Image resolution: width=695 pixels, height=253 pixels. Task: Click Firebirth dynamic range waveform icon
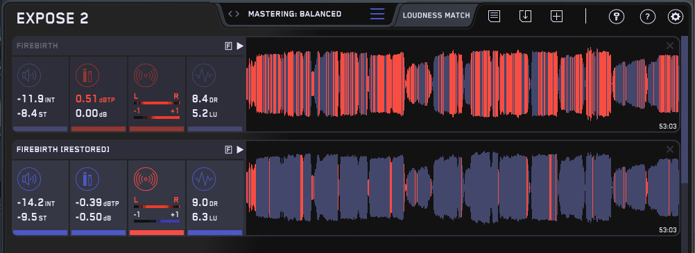tap(204, 75)
